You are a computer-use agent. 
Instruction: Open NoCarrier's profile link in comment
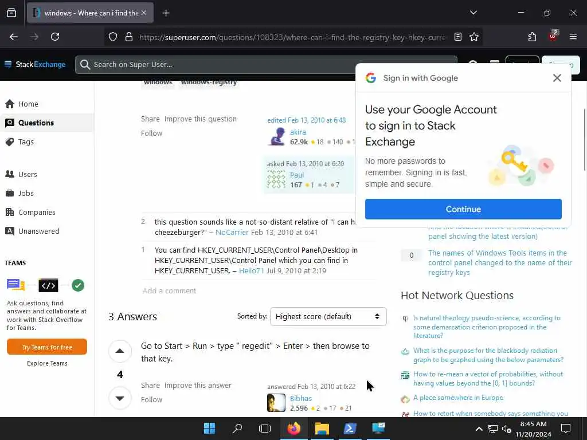[x=232, y=233]
